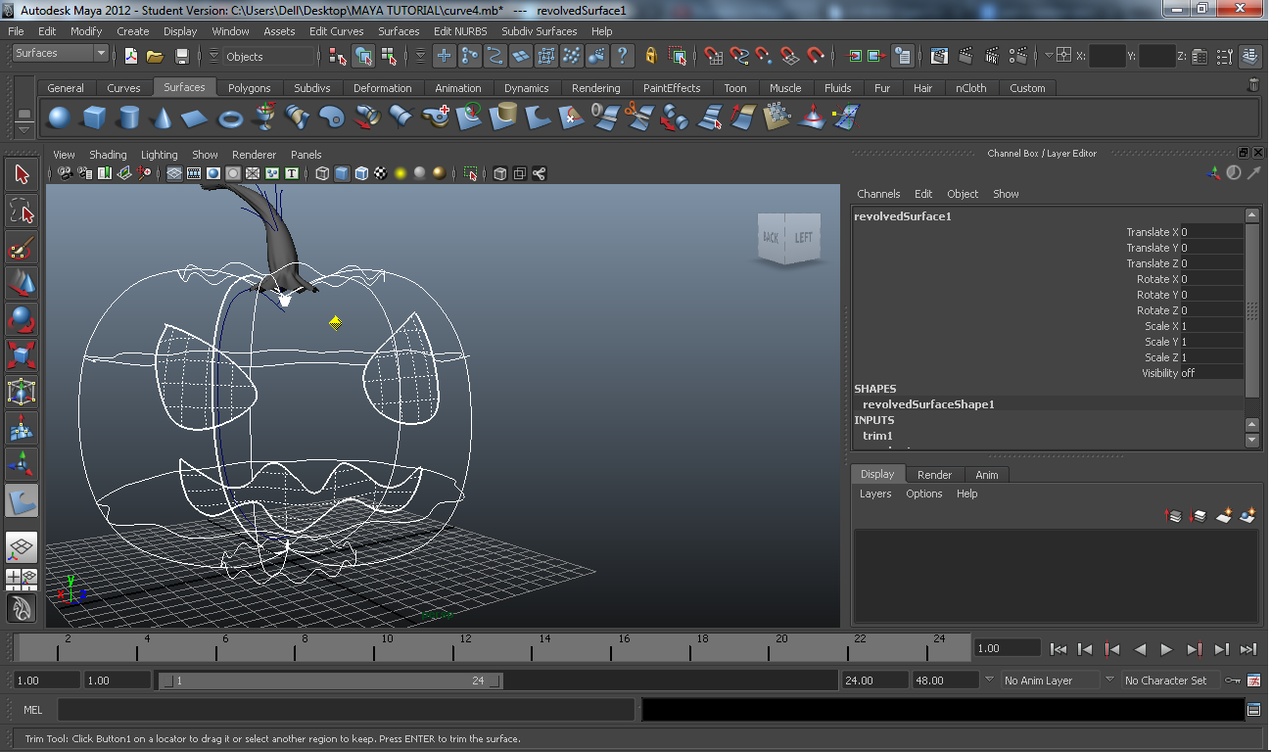Toggle Snap to points magnet

tap(765, 56)
